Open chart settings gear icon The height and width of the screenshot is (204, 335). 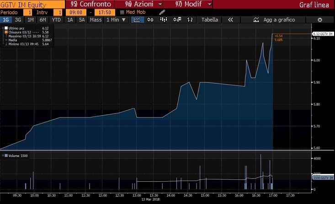click(x=320, y=20)
